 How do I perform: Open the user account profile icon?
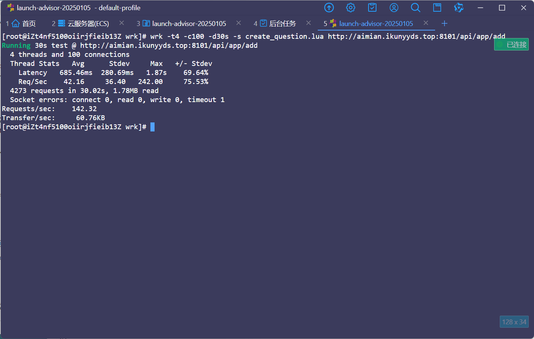click(x=394, y=8)
